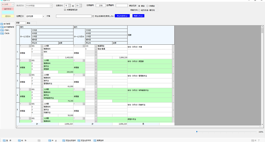Open summary ellipsis button for row 1
This screenshot has width=265, height=142.
173,52
